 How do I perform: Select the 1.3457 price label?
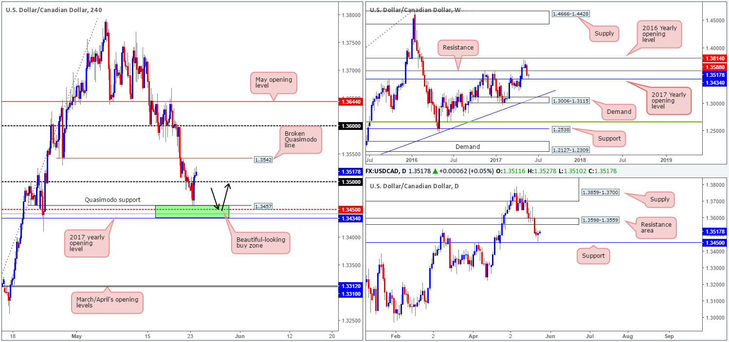point(263,206)
